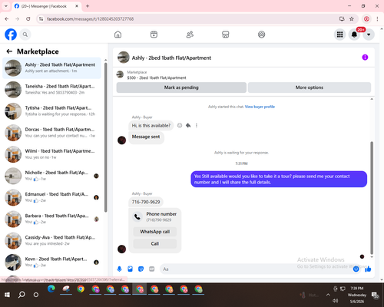The image size is (384, 307).
Task: Open Dorcas 1bed 1bath conversation
Action: [x=51, y=133]
